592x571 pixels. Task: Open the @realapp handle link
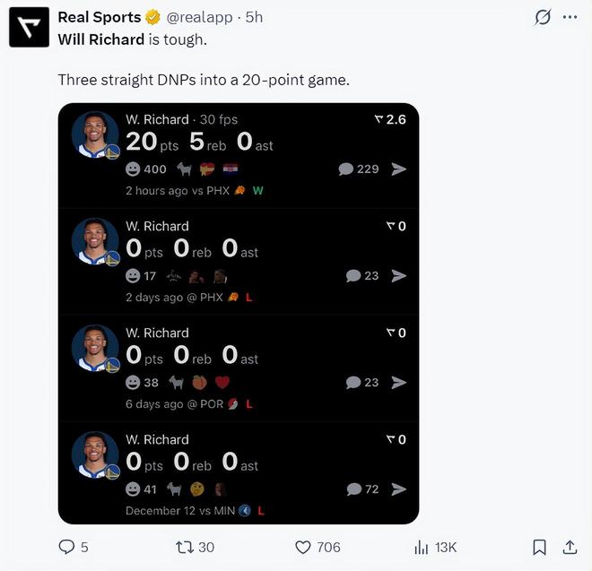tap(200, 17)
